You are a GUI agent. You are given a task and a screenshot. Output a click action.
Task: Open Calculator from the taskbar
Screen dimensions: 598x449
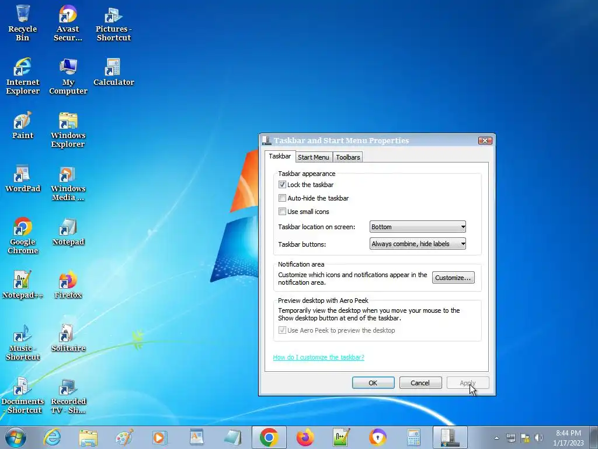click(413, 437)
